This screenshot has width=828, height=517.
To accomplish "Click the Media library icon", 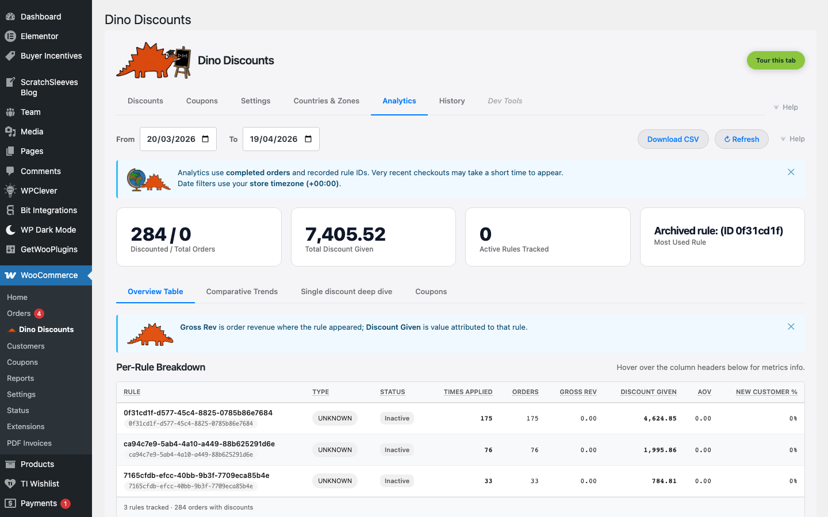I will coord(10,132).
